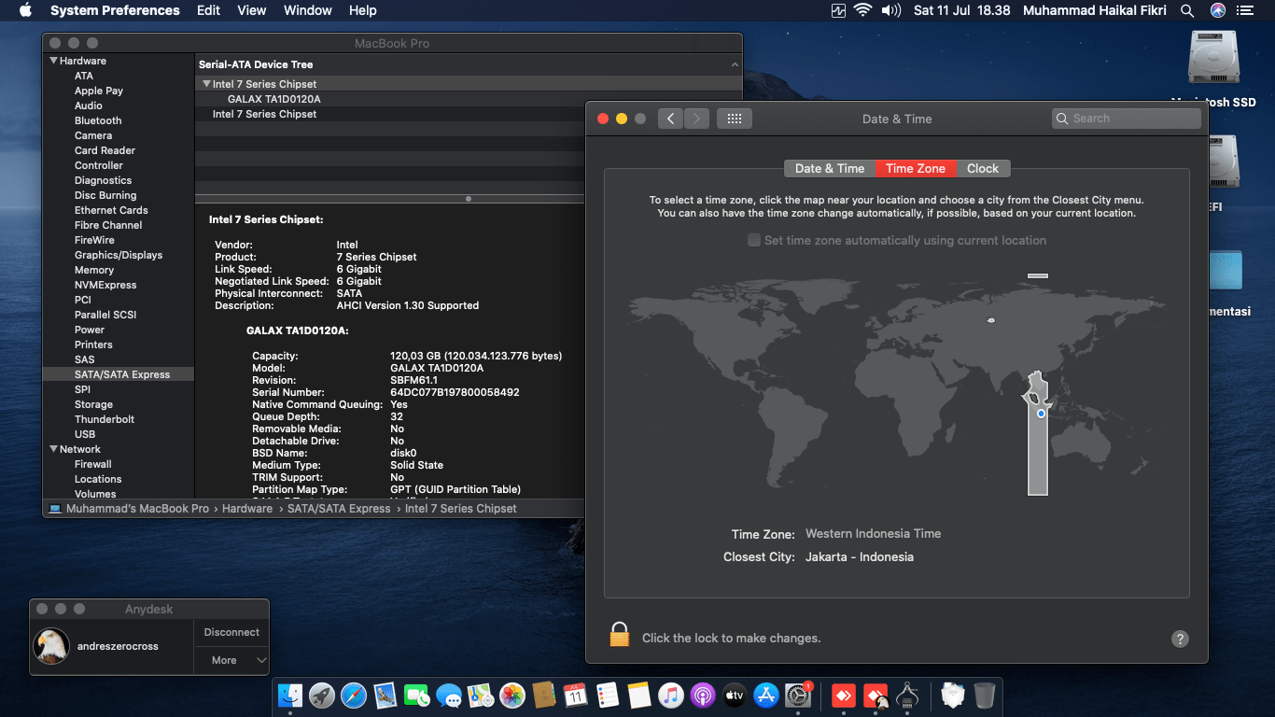Click System Information caliper icon in dock
Viewport: 1275px width, 717px height.
907,696
